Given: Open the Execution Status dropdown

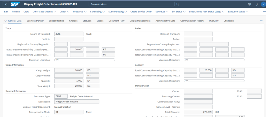Looking at the screenshot, I should pos(238,12).
